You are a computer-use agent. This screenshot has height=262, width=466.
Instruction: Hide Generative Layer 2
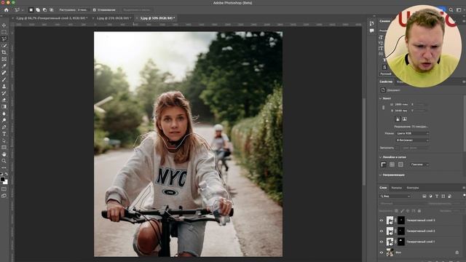[x=382, y=231]
